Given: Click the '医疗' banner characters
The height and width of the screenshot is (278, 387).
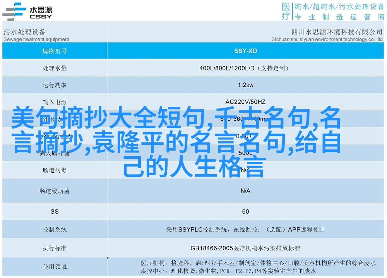Looking at the screenshot, I should 286,11.
